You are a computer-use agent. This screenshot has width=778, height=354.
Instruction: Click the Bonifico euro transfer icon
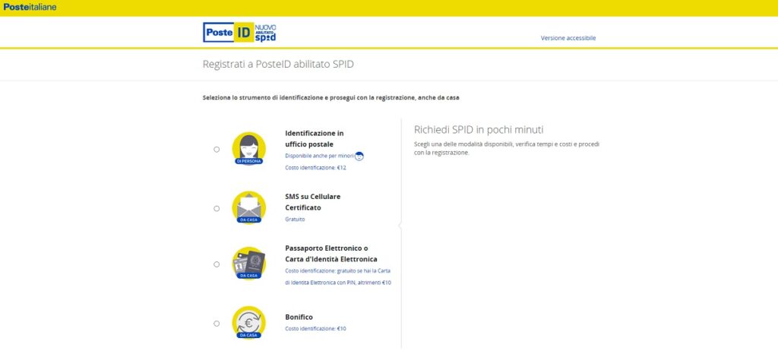point(248,323)
